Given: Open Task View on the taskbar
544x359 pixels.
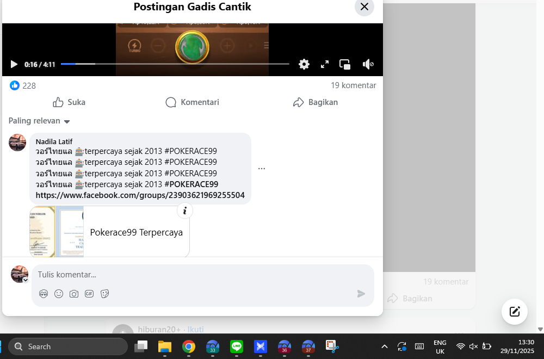Looking at the screenshot, I should coord(141,346).
